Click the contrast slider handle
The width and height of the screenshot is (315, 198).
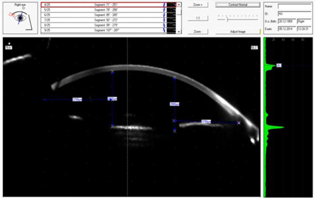tap(227, 20)
